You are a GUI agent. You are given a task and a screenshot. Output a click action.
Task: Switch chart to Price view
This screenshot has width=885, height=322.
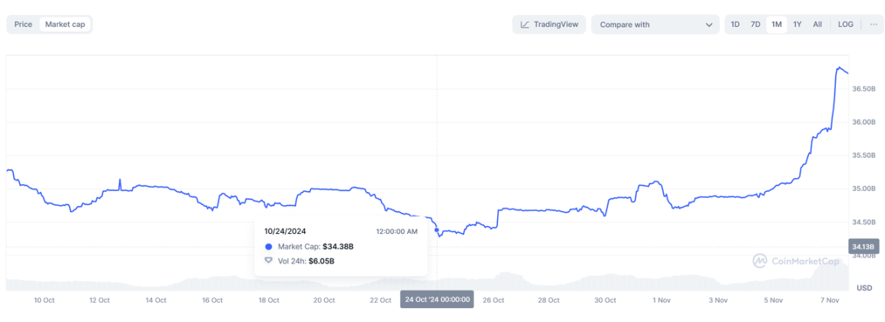coord(23,25)
